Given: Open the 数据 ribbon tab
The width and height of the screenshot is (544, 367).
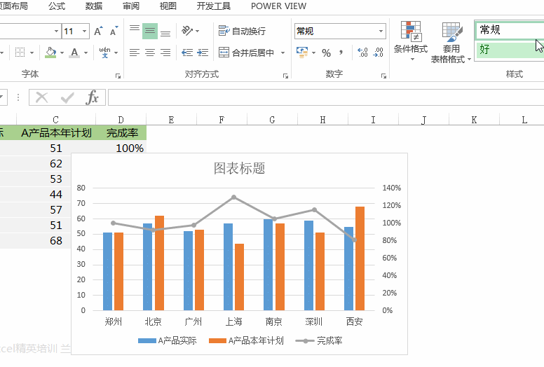Looking at the screenshot, I should [94, 6].
